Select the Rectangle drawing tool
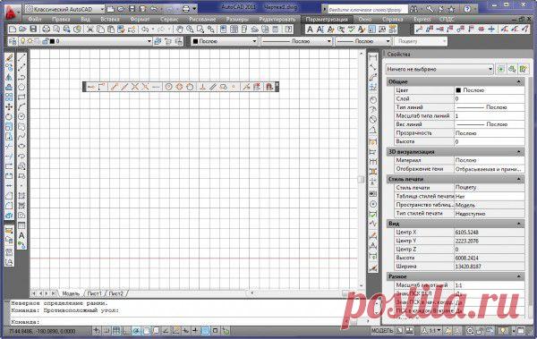This screenshot has height=339, width=537. [x=21, y=97]
